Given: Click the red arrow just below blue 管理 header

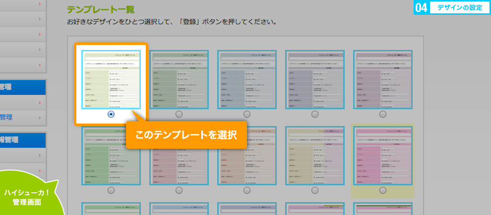Looking at the screenshot, I should (40, 102).
